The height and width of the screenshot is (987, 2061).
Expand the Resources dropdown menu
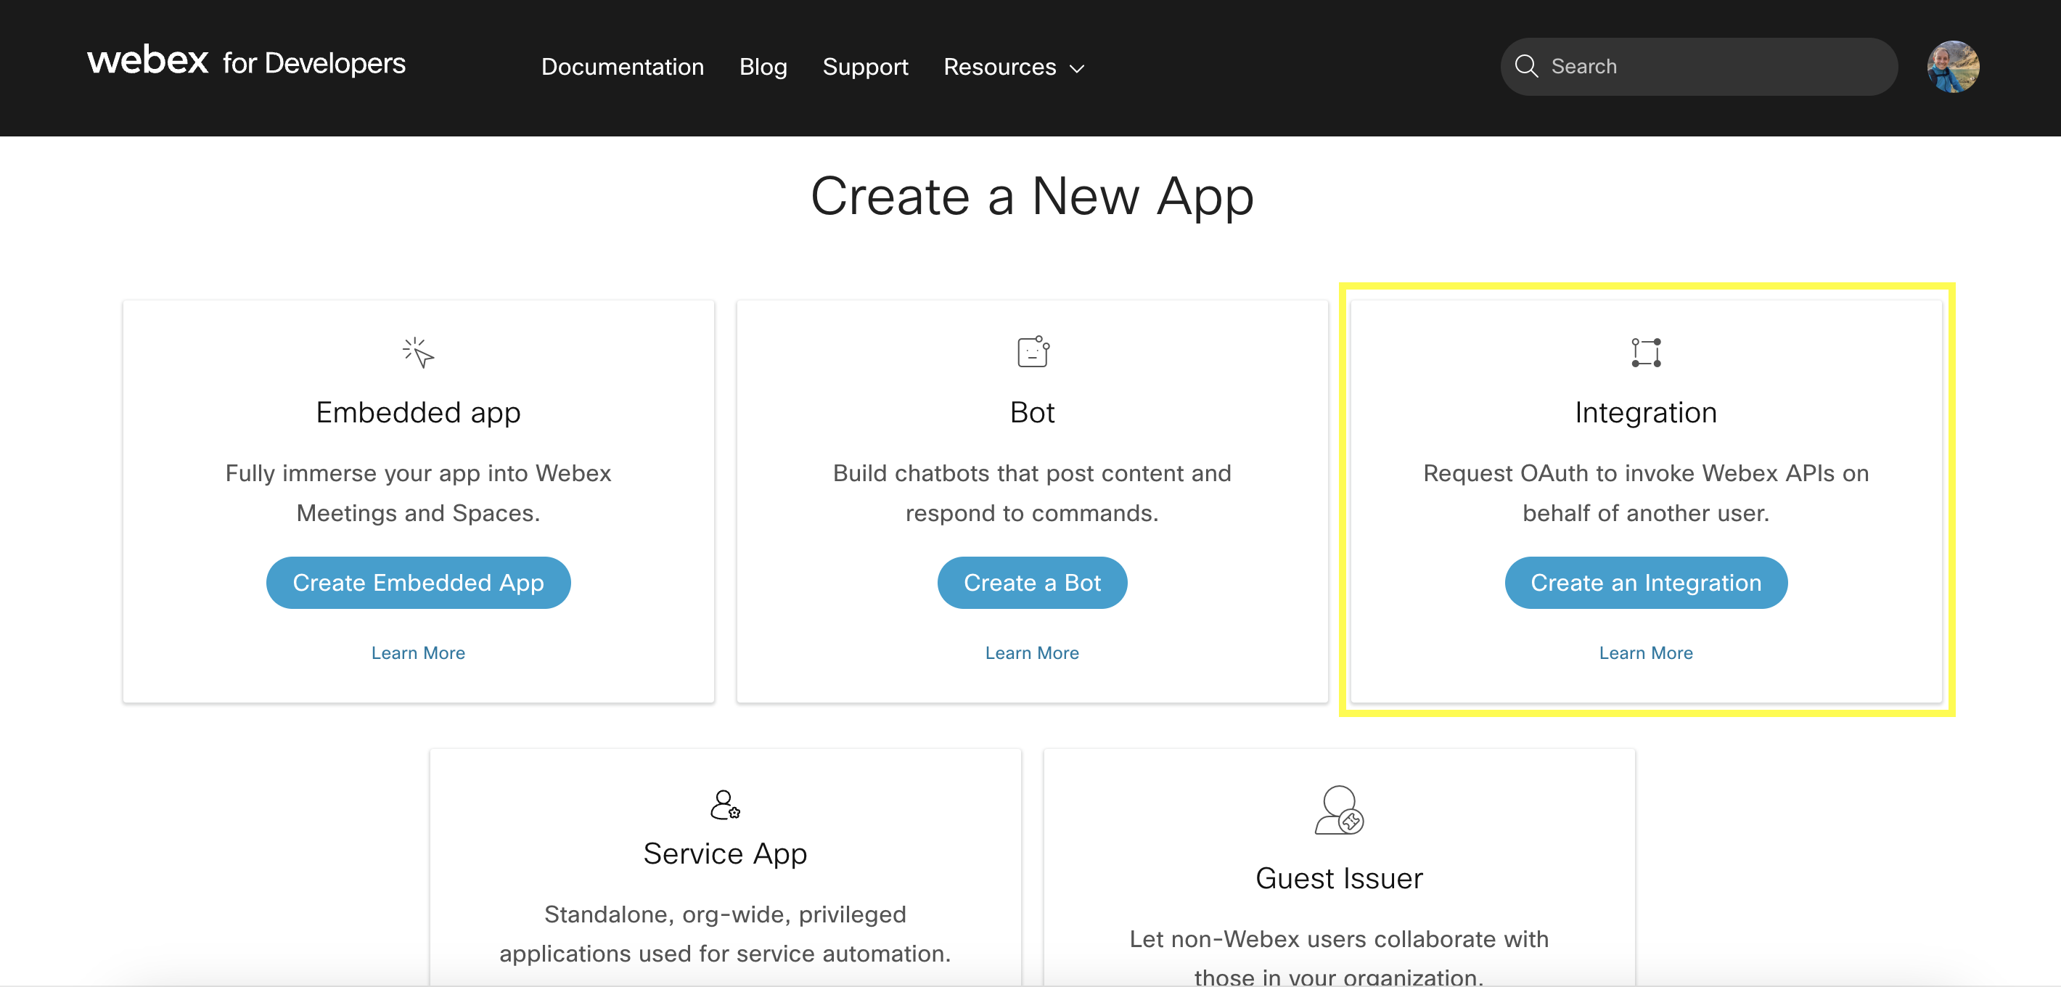tap(1000, 67)
